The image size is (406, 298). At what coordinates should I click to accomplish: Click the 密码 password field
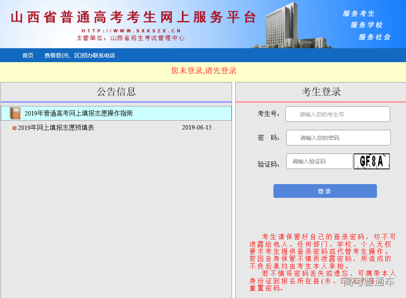(x=338, y=137)
